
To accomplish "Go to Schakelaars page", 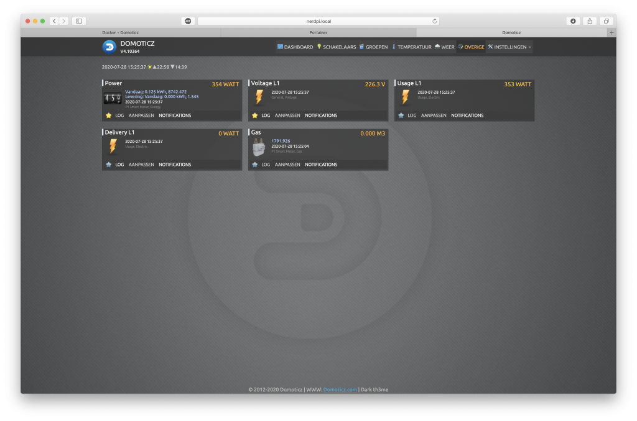I will (x=337, y=47).
